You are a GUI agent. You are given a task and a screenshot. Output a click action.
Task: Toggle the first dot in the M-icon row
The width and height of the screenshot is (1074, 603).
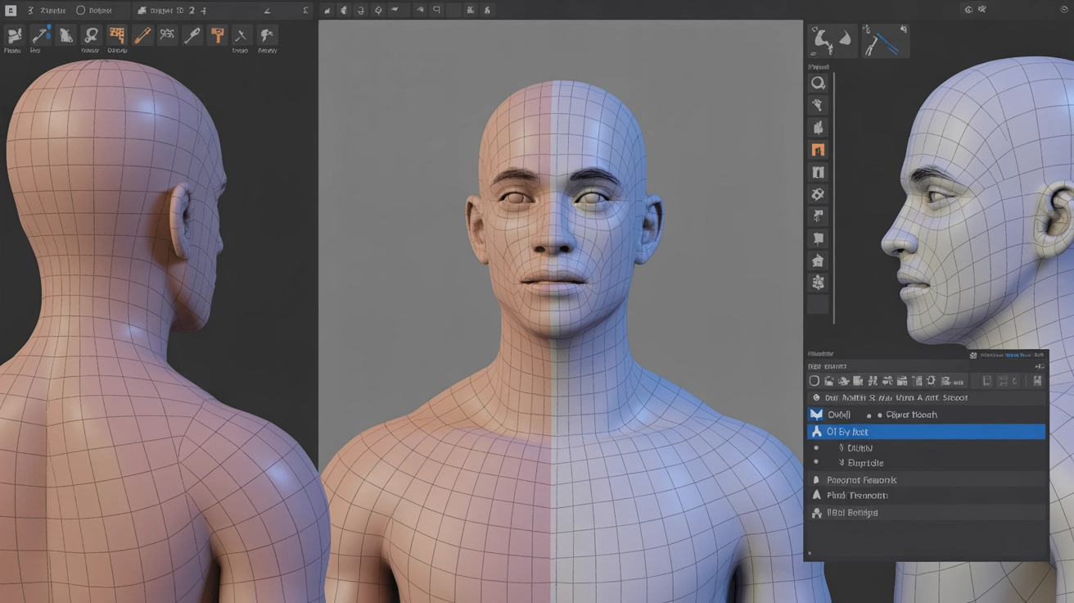point(869,415)
